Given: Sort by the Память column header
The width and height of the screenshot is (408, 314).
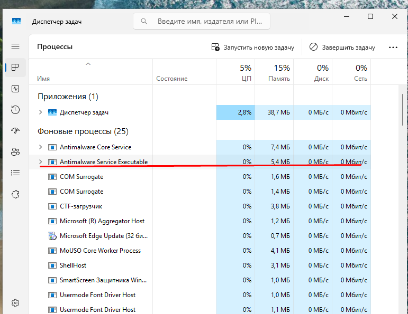Looking at the screenshot, I should coord(274,72).
